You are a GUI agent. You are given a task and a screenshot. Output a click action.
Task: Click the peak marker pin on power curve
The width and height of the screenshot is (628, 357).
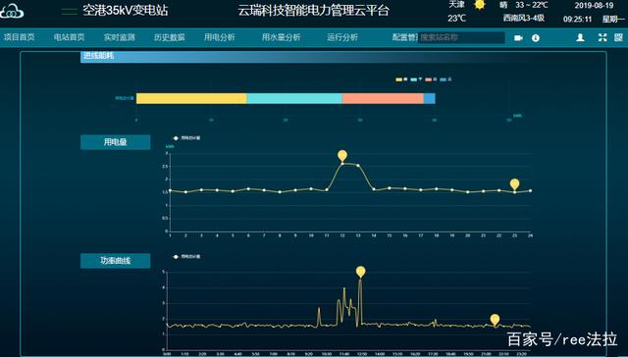pos(360,272)
